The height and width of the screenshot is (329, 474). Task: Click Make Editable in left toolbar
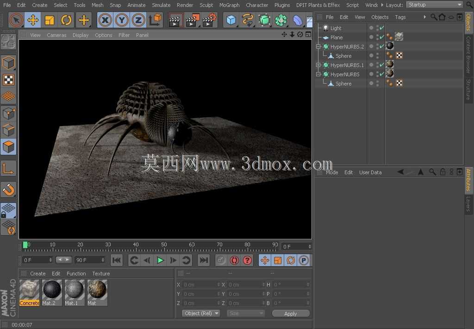(x=8, y=42)
